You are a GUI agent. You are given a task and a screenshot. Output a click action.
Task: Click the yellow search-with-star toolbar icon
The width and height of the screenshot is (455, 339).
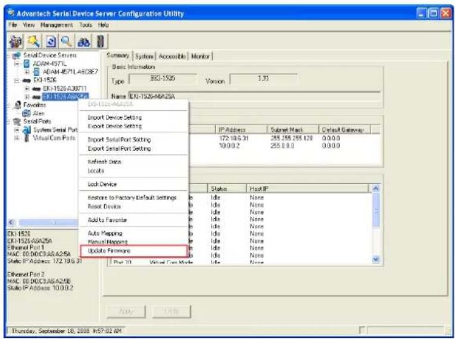point(33,41)
